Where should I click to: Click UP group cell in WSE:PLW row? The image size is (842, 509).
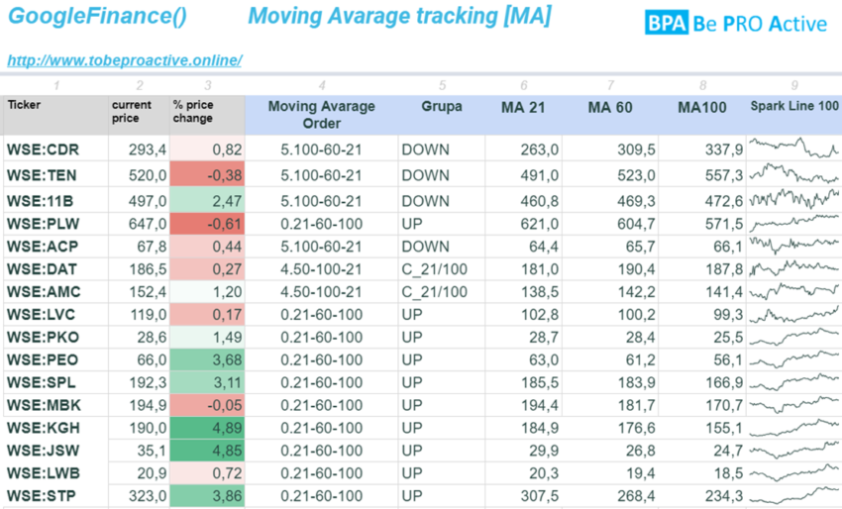[x=442, y=224]
